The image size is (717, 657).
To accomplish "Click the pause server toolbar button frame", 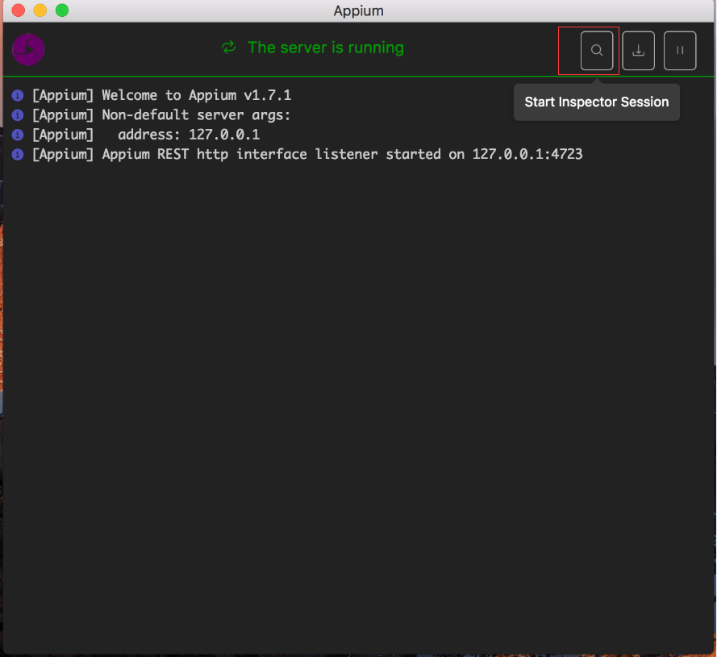I will (680, 50).
